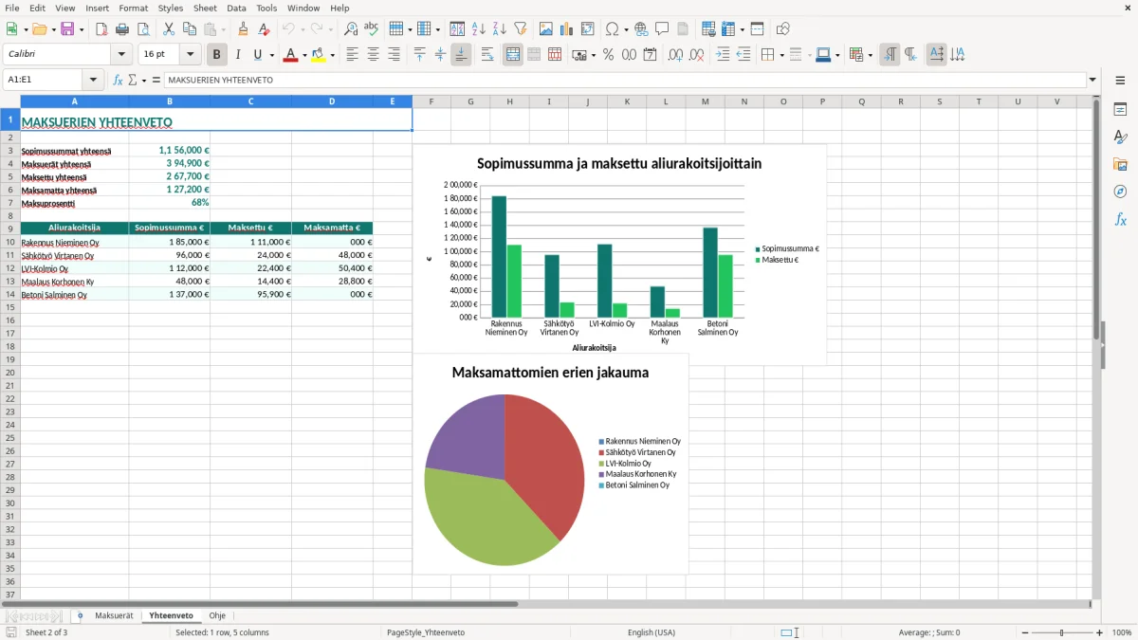Switch to the Ohje sheet tab
The image size is (1138, 640).
[217, 615]
